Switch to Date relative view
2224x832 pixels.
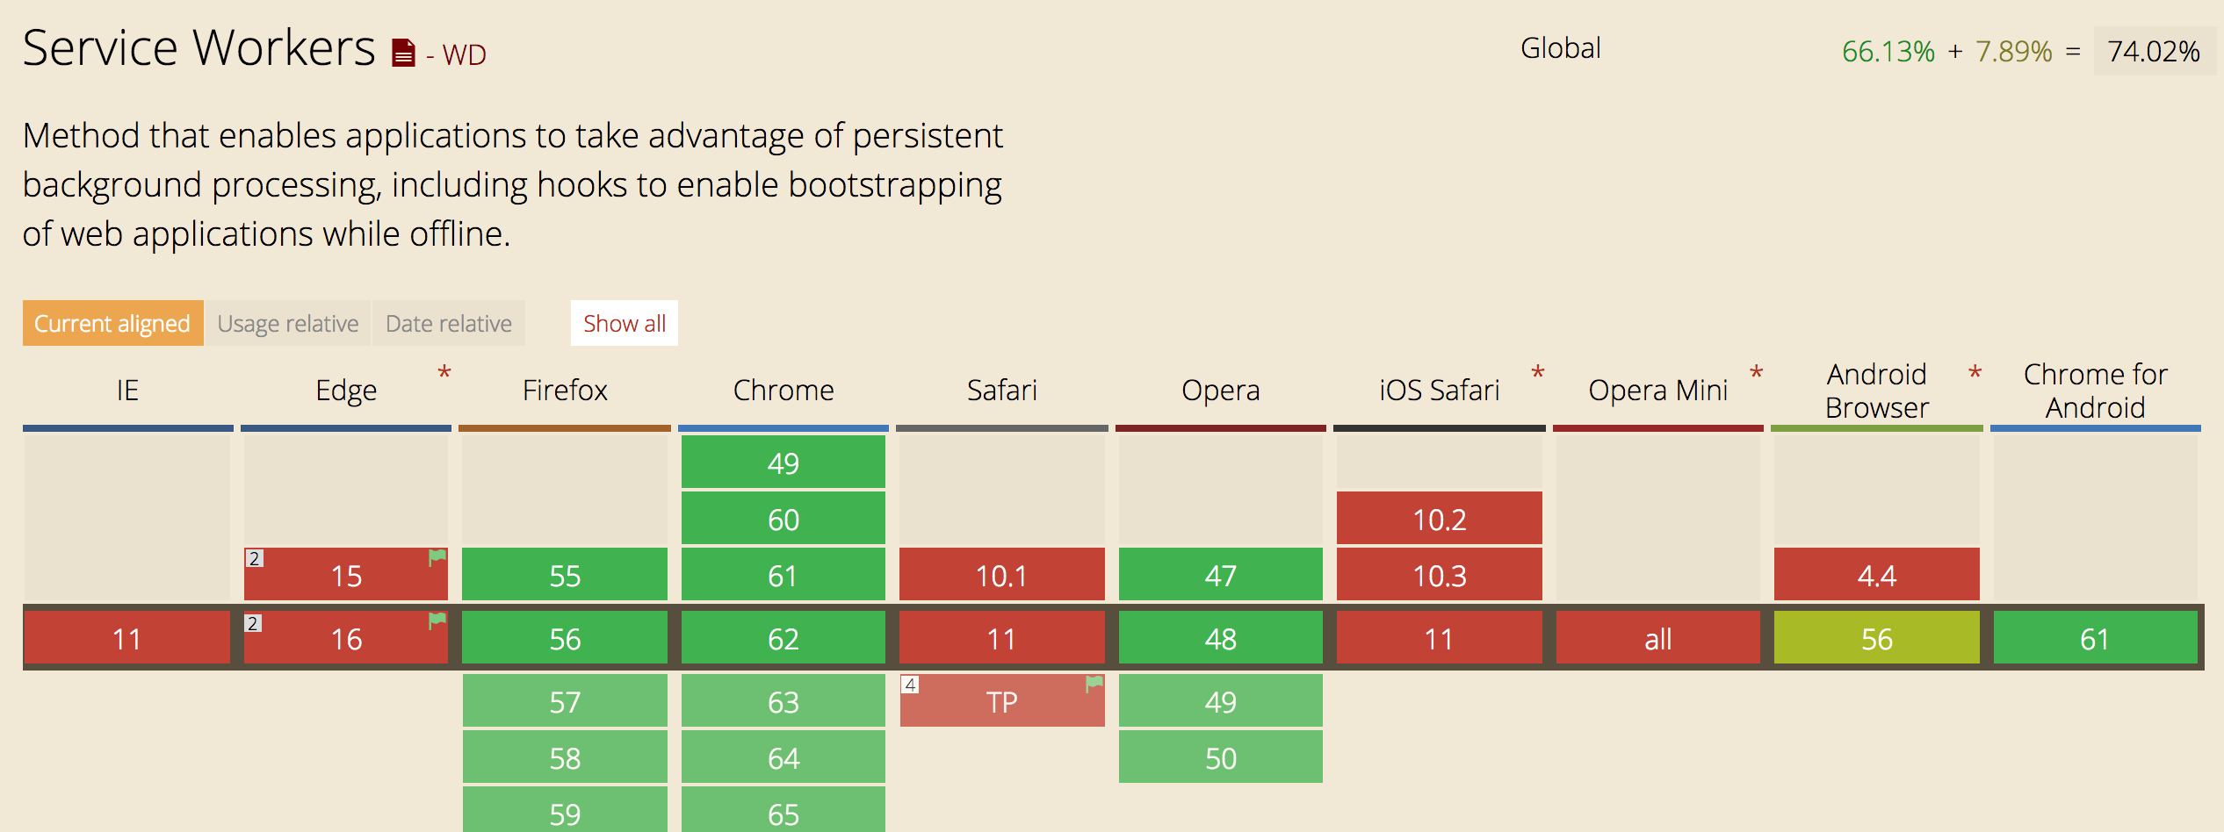point(449,323)
